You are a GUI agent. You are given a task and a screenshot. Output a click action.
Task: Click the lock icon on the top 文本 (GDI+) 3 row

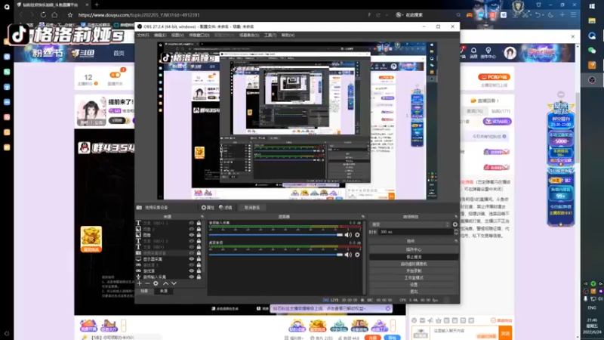pyautogui.click(x=199, y=223)
